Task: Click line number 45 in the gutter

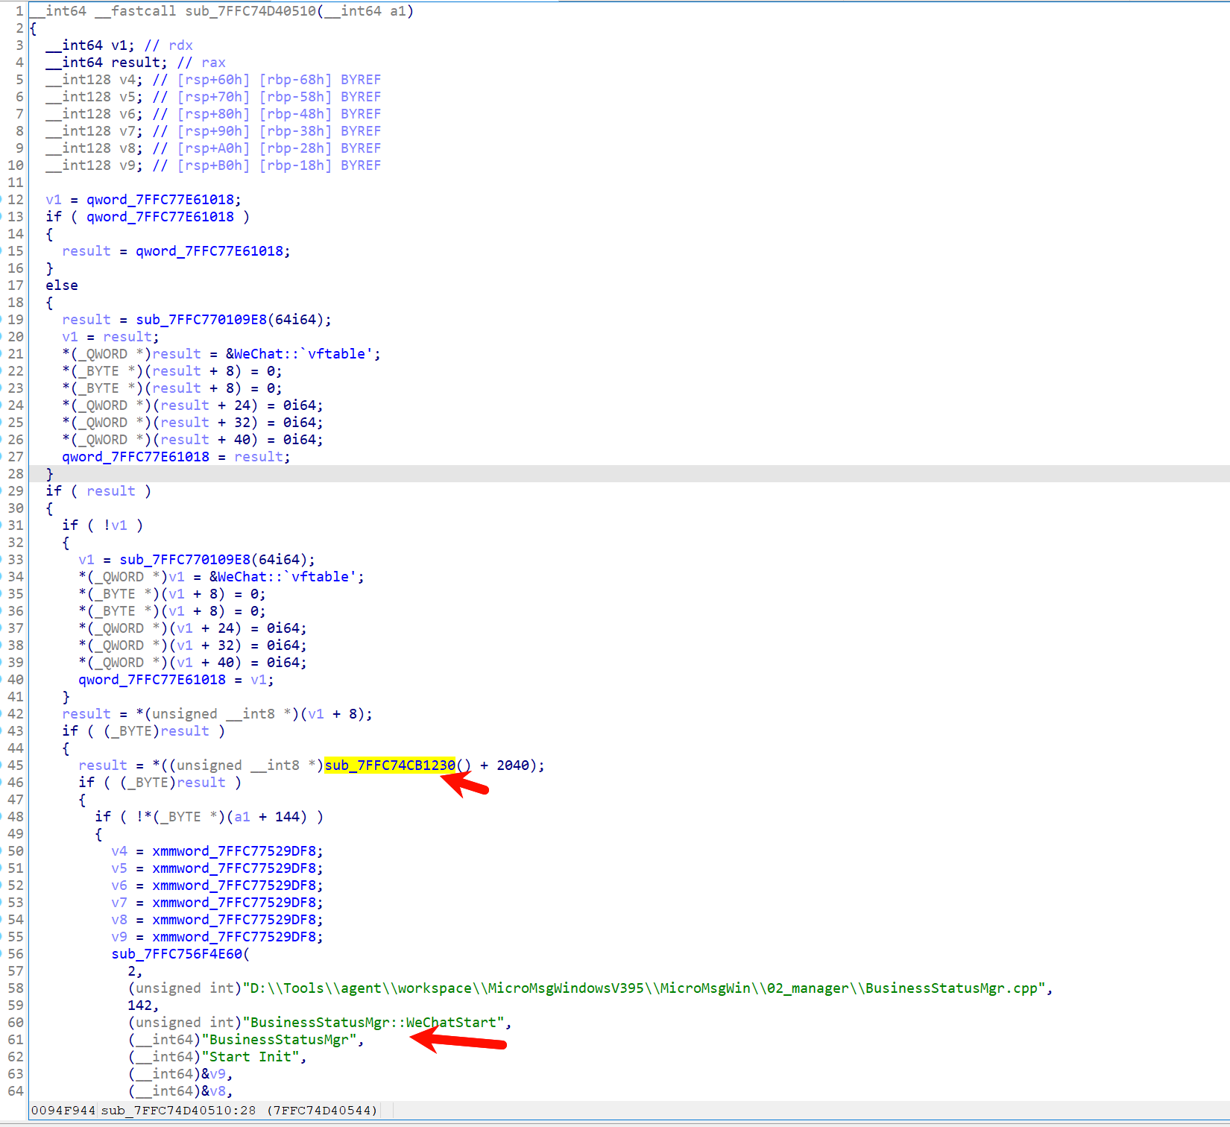Action: 16,765
